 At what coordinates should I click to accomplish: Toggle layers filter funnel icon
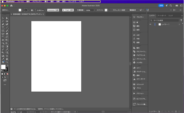pyautogui.click(x=181, y=20)
